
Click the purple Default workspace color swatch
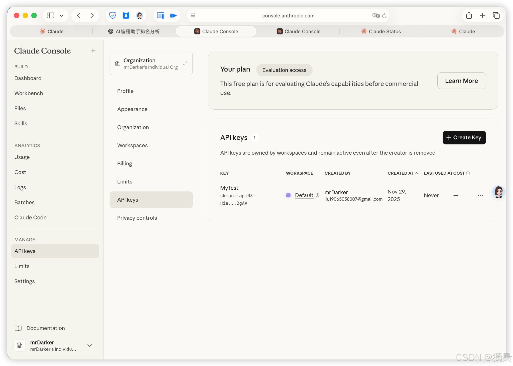[288, 195]
